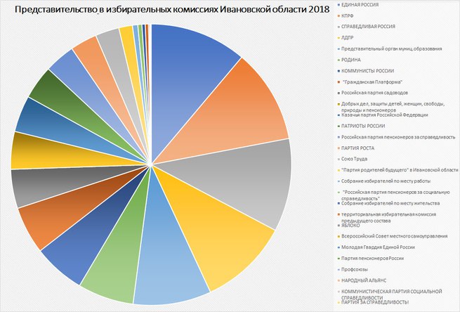Select the КПРФ legend entry

tap(346, 15)
